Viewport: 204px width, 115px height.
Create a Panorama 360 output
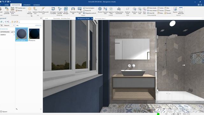point(73,11)
